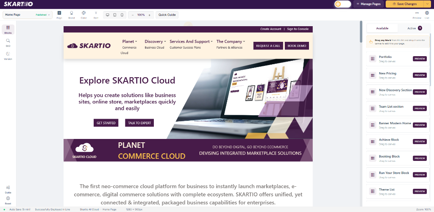Expand the Home Page selector dropdown

pos(28,15)
